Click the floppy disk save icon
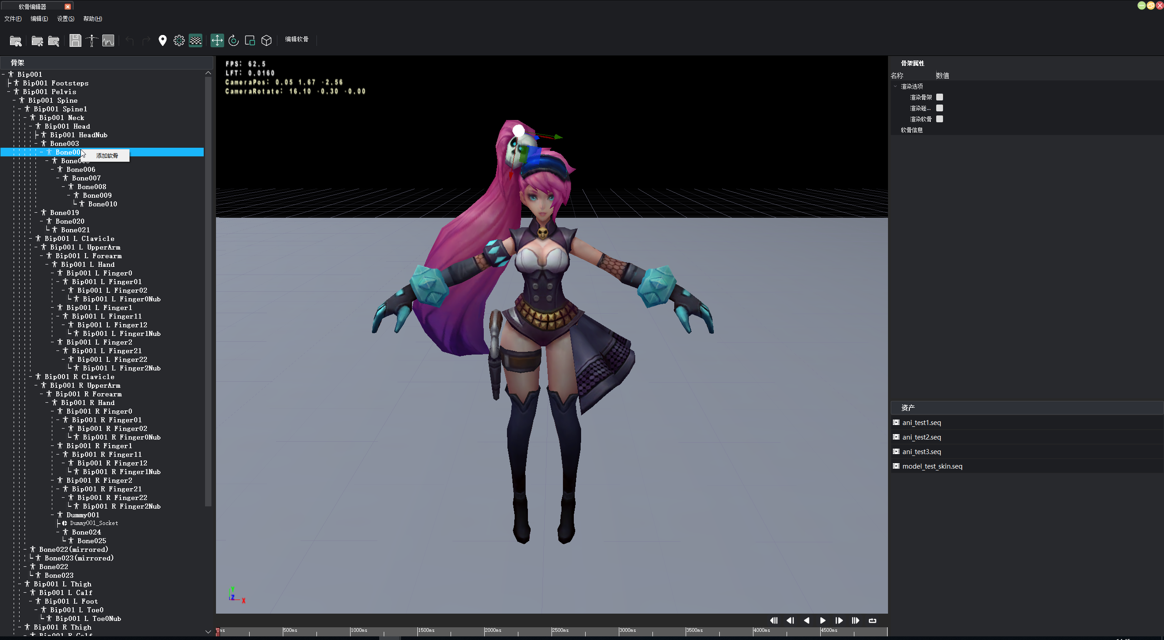The width and height of the screenshot is (1164, 640). click(75, 40)
